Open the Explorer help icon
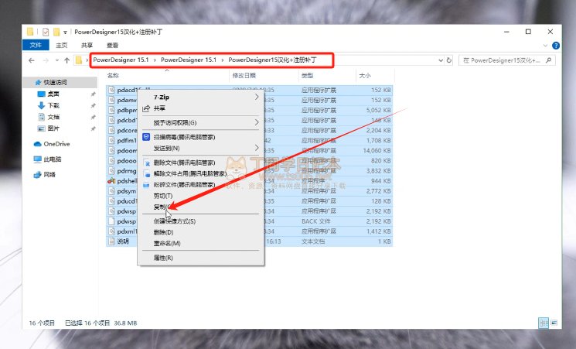576x349 pixels. click(x=556, y=46)
